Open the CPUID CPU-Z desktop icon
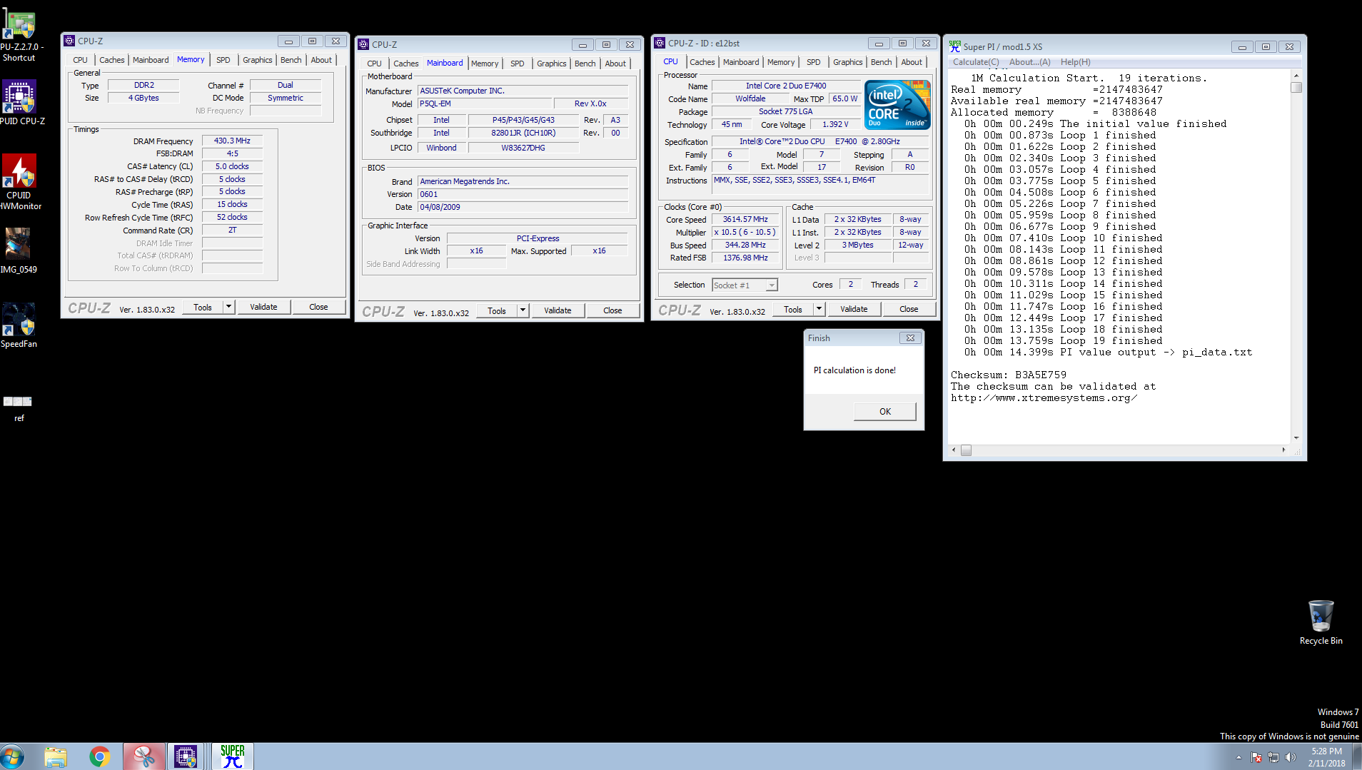Image resolution: width=1362 pixels, height=770 pixels. tap(19, 102)
